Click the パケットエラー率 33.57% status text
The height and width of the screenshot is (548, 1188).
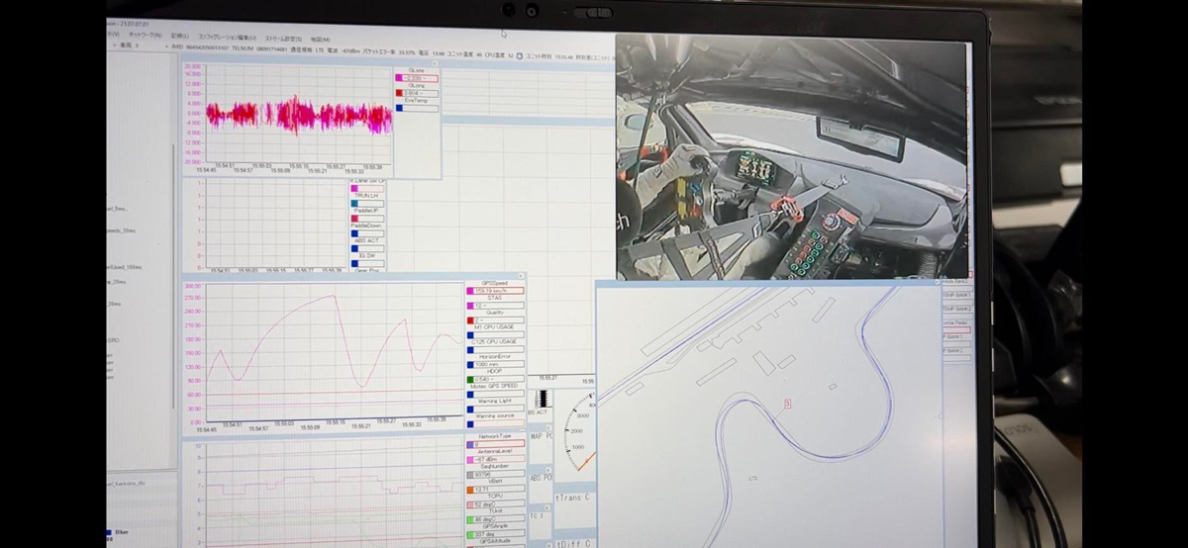coord(389,53)
